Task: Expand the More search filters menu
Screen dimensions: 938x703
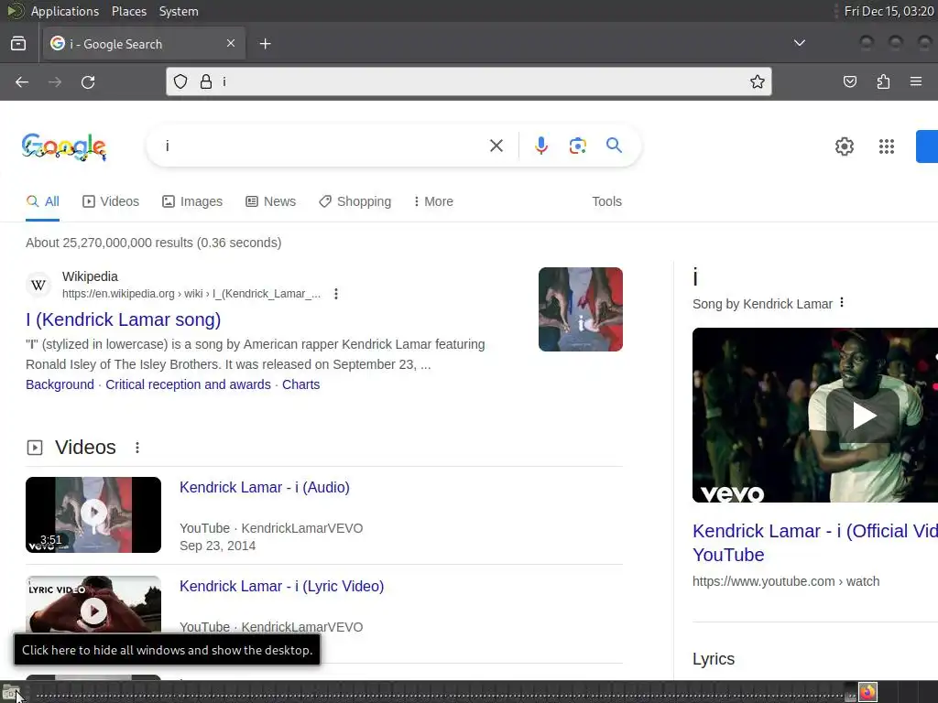Action: click(x=433, y=201)
